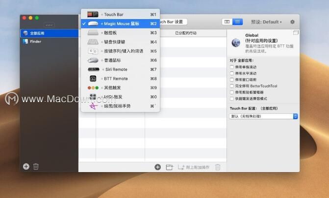Select 全部应用 in the app sidebar

click(50, 33)
